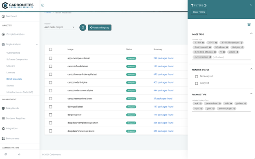Viewport: 255px width, 159px height.
Task: Open the 37 packages found link
Action: pyautogui.click(x=163, y=99)
